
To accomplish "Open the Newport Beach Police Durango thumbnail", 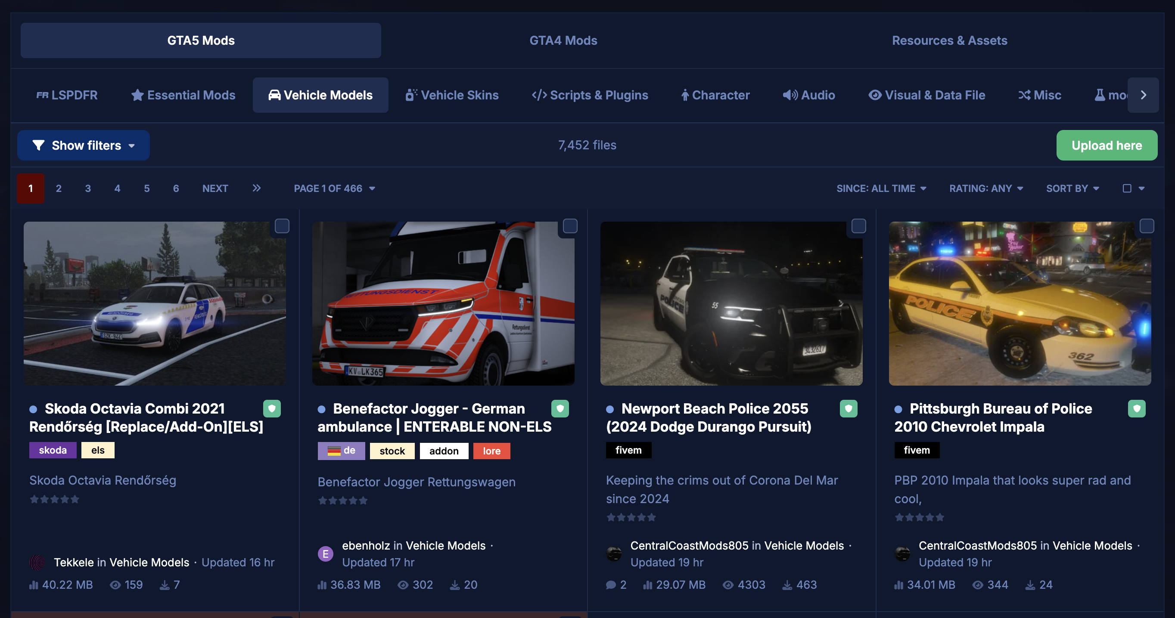I will [x=731, y=303].
